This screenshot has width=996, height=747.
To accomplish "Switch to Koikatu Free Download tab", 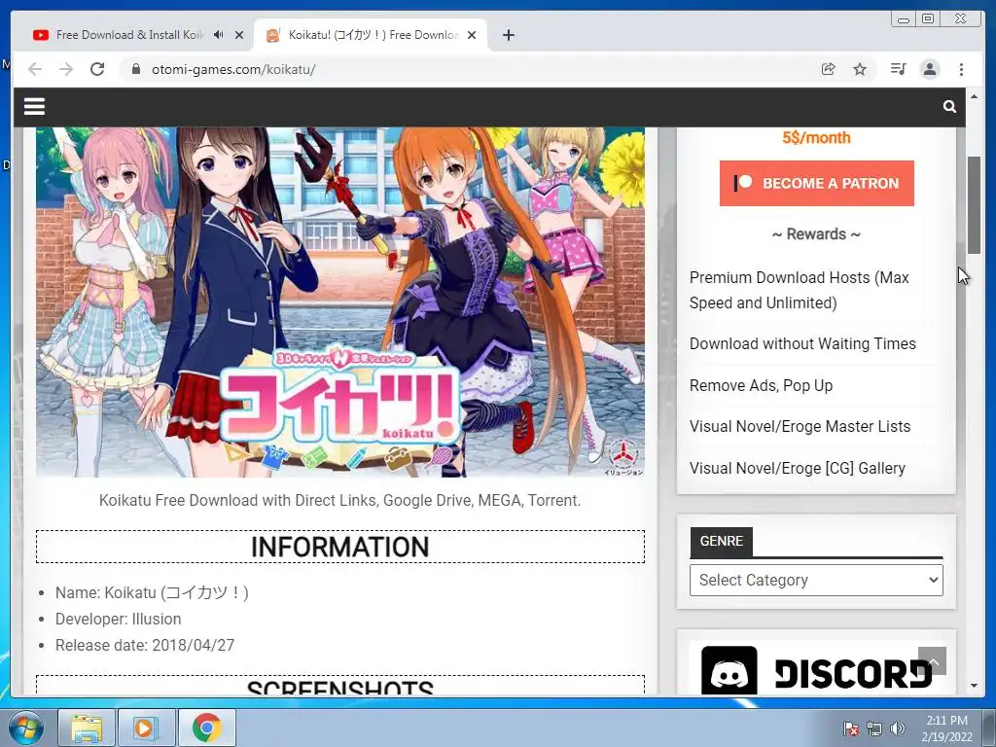I will (x=373, y=35).
